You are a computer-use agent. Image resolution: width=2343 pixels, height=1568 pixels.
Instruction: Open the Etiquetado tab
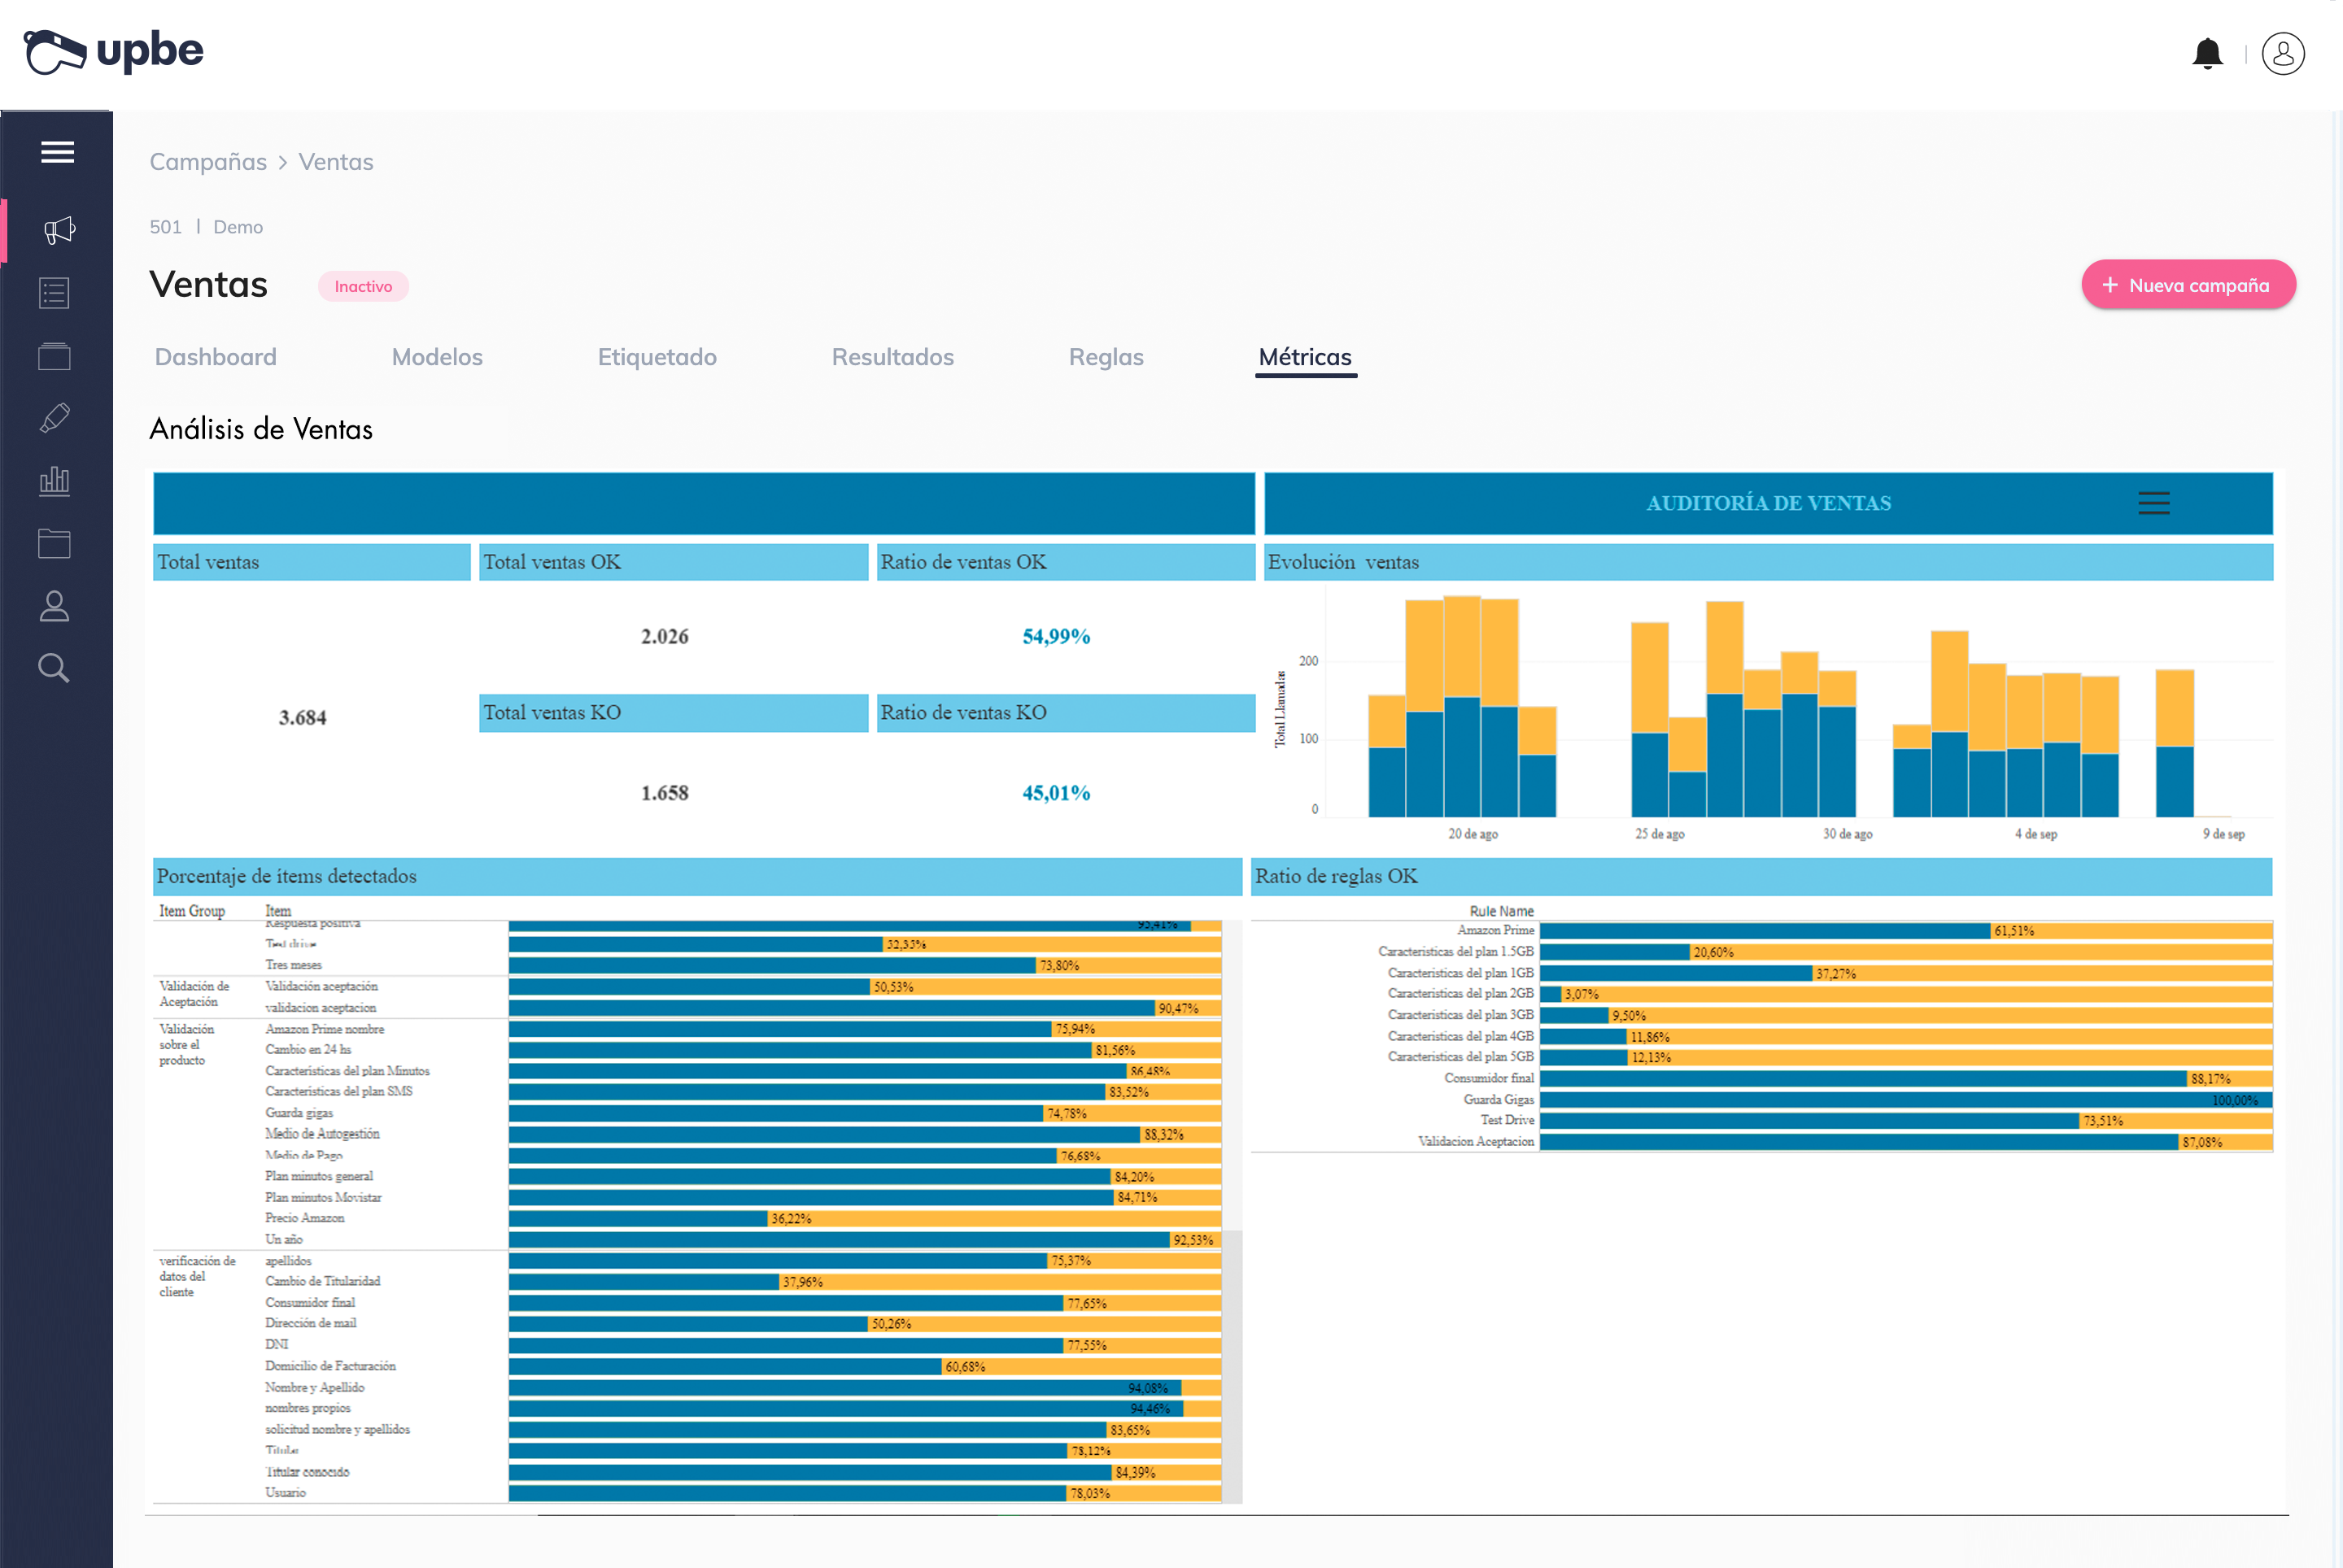coord(657,357)
